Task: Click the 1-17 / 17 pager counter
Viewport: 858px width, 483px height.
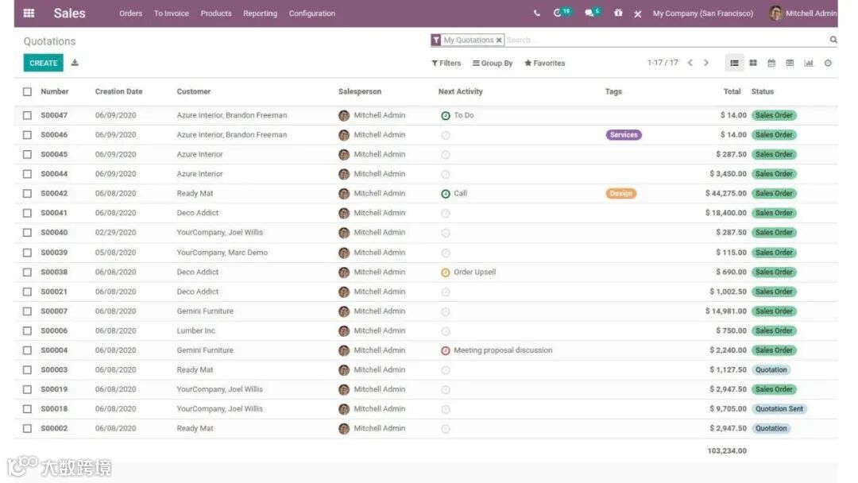Action: coord(663,63)
